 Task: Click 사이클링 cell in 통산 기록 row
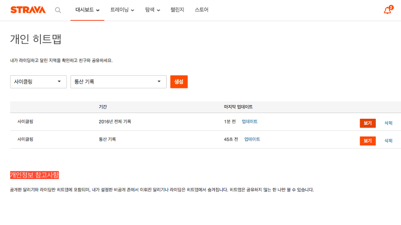25,139
